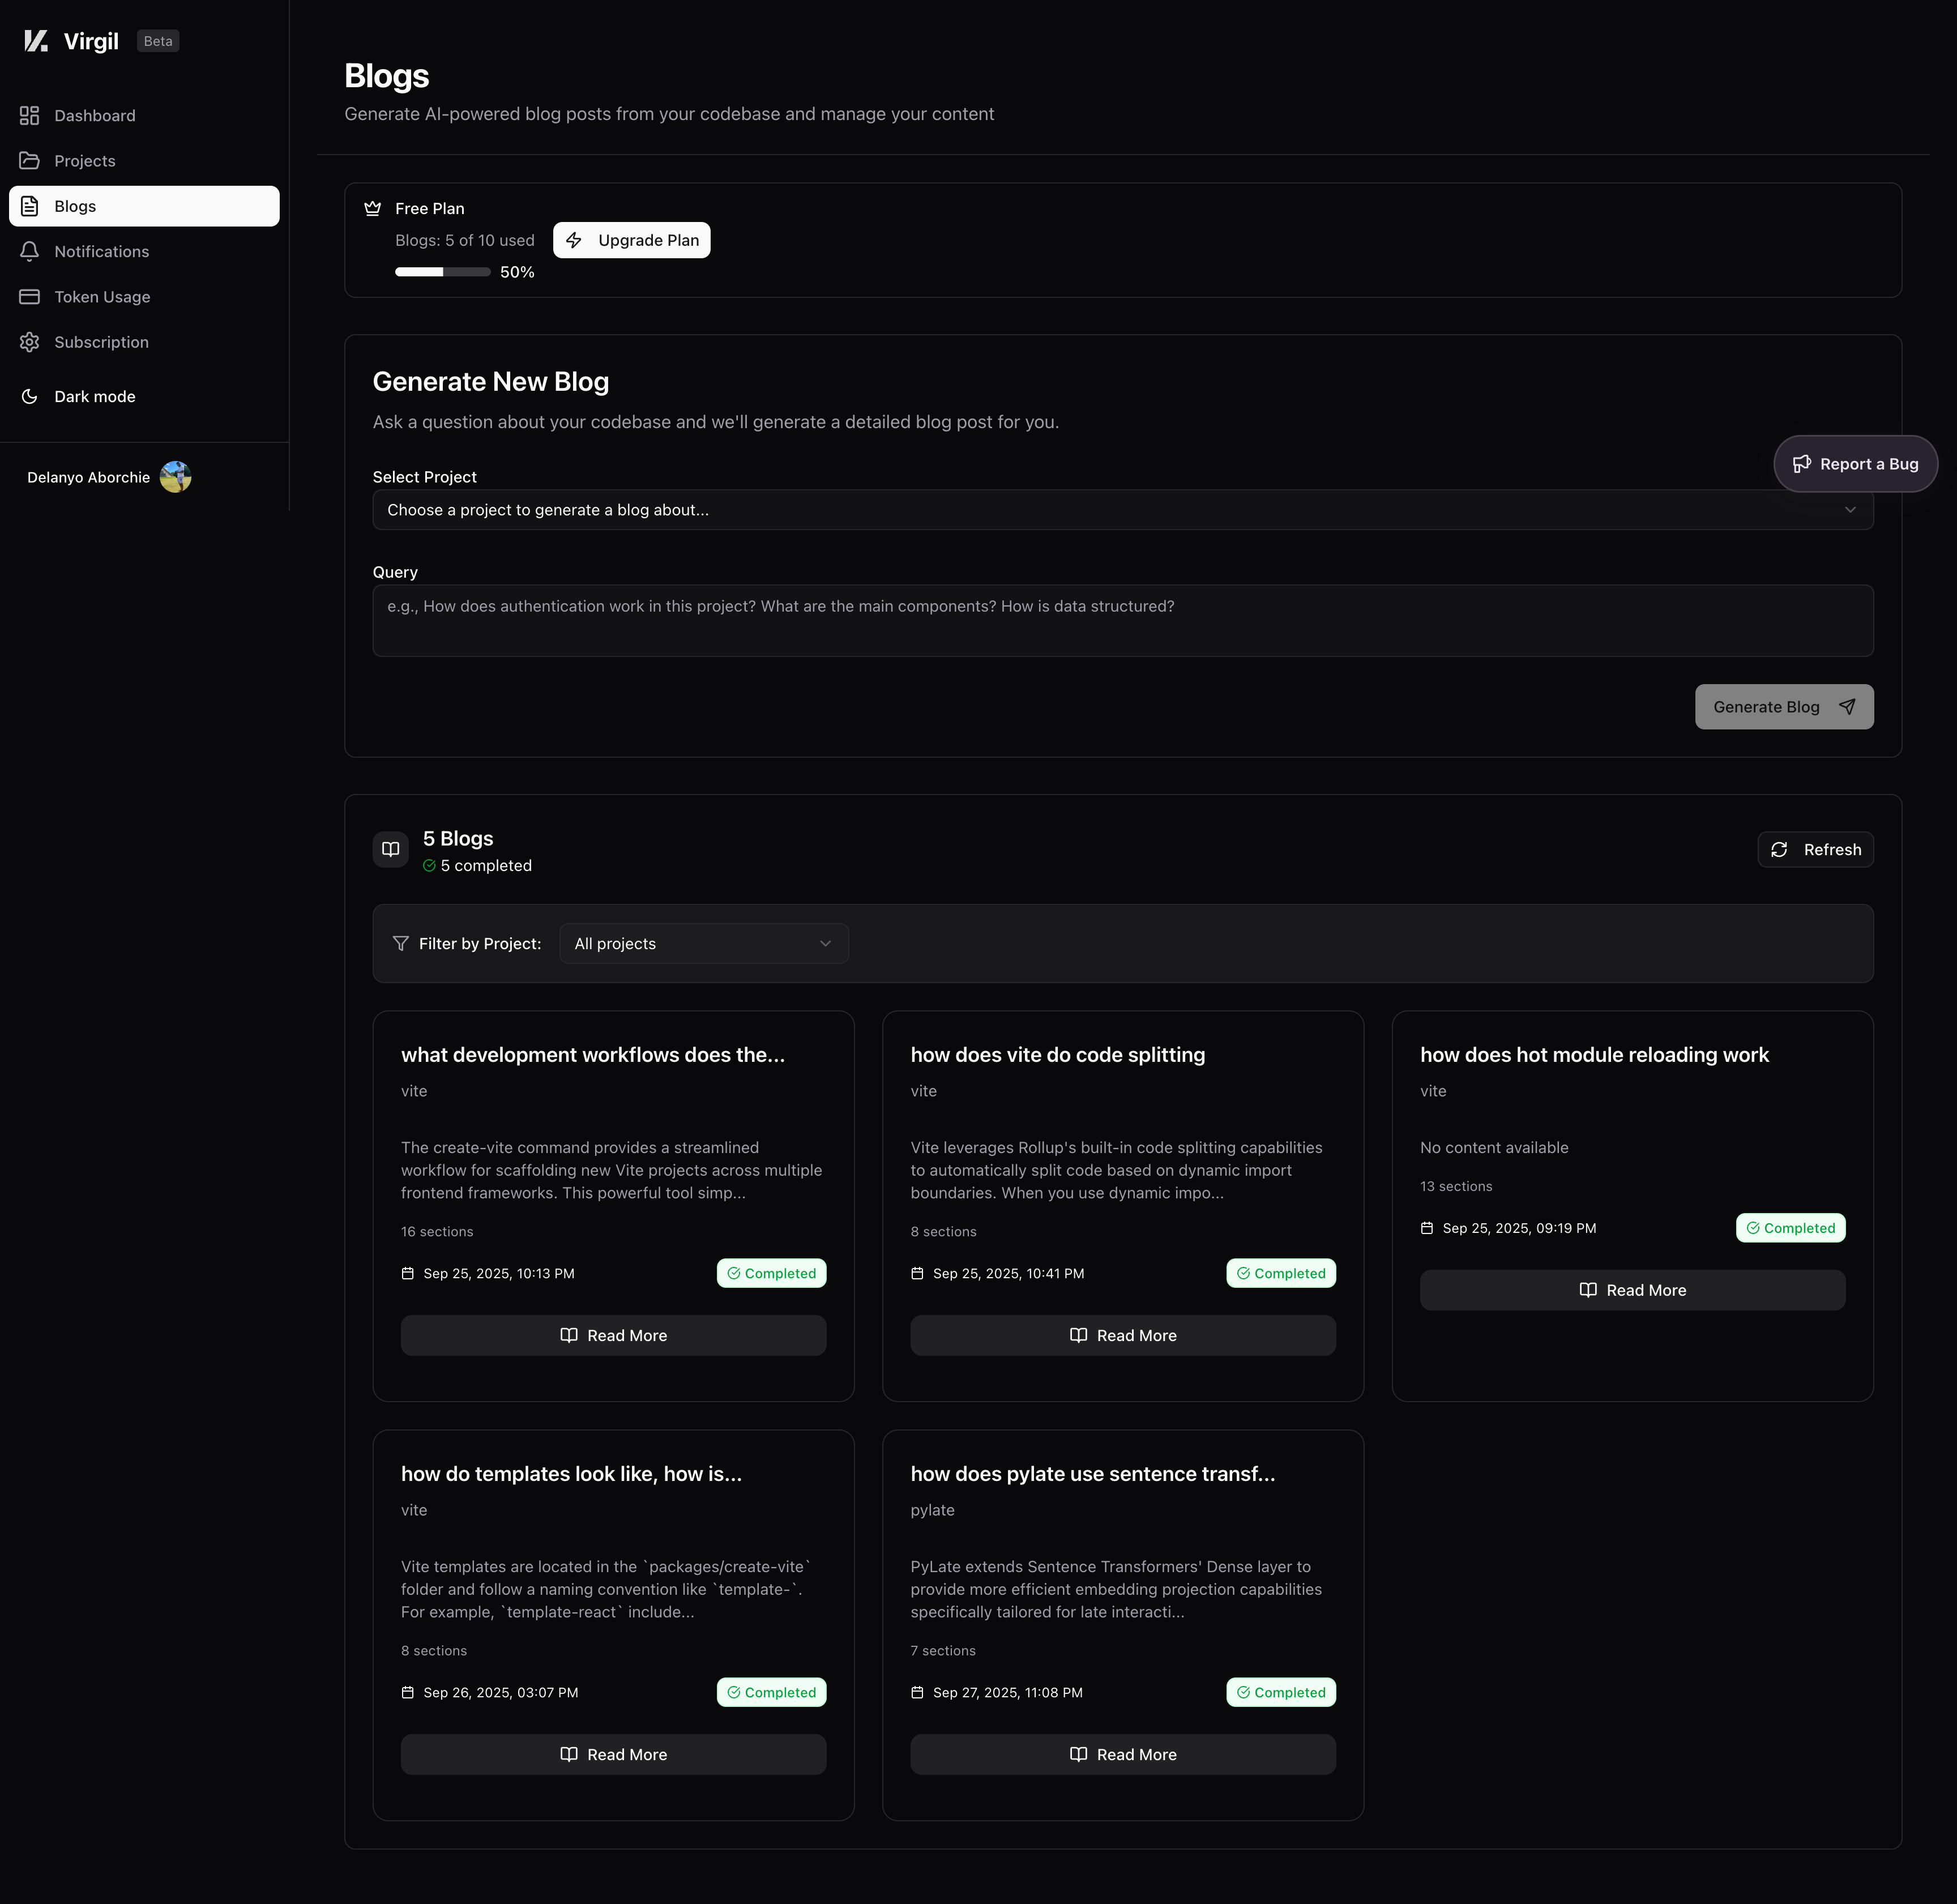Click Delanyo Aborchie profile avatar
The image size is (1957, 1904).
[x=176, y=477]
